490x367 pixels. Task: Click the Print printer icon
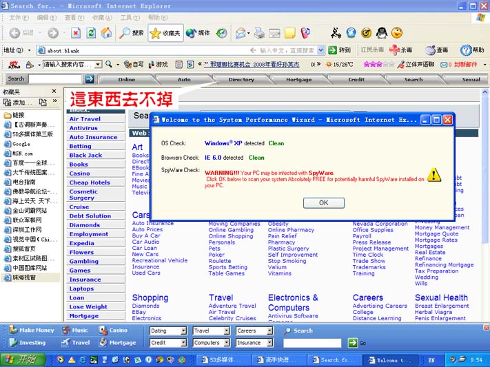pyautogui.click(x=259, y=33)
